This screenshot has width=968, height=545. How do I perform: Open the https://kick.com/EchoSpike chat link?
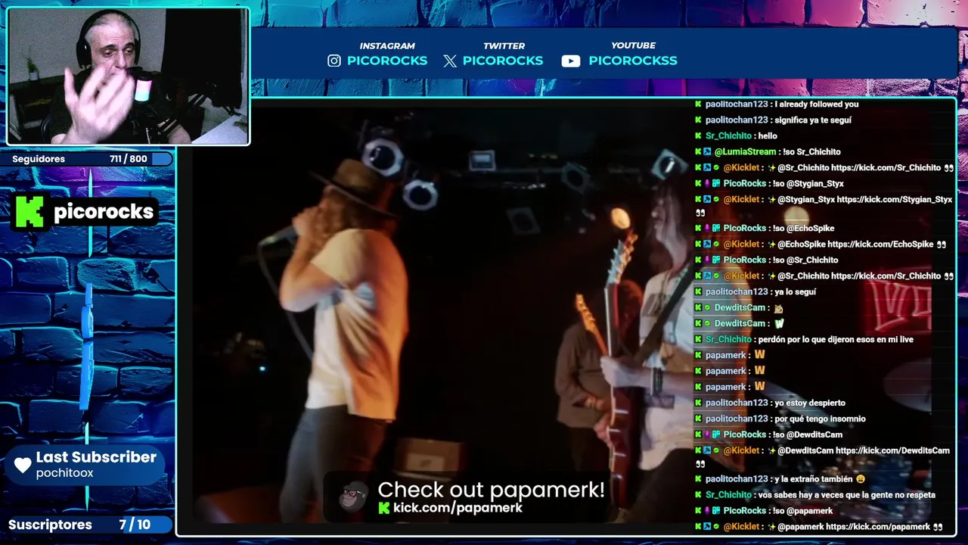[x=880, y=244]
